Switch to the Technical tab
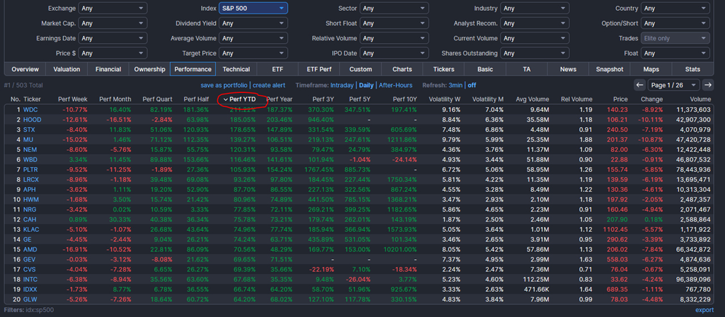Screen dimensions: 725x317 coord(236,69)
